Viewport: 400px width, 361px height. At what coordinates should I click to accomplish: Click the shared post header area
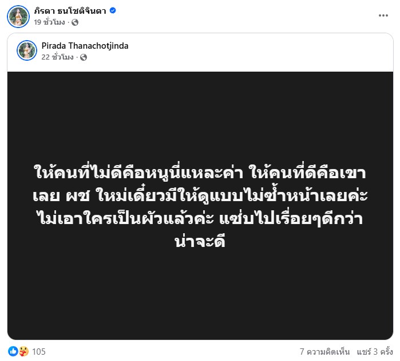(x=200, y=52)
